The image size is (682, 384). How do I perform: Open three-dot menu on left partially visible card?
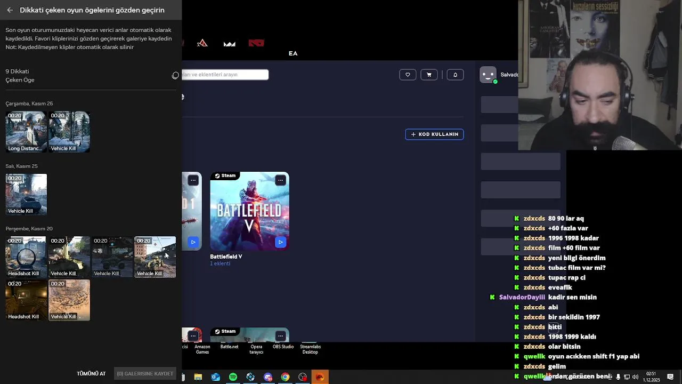(193, 180)
